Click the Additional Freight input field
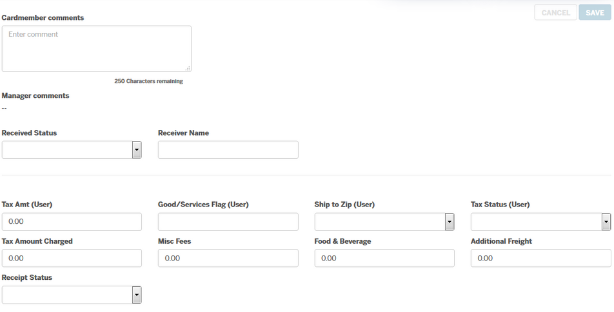This screenshot has width=614, height=312. pos(540,258)
